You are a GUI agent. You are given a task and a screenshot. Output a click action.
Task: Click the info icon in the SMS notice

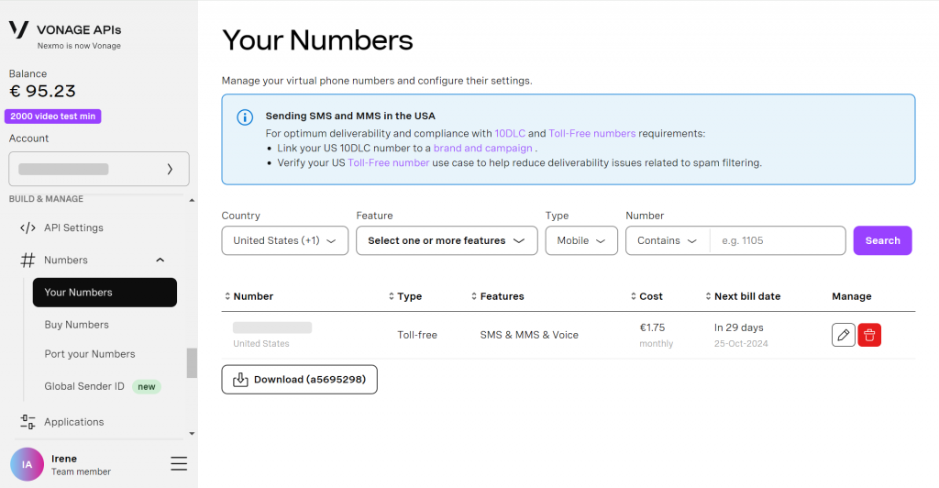click(244, 117)
